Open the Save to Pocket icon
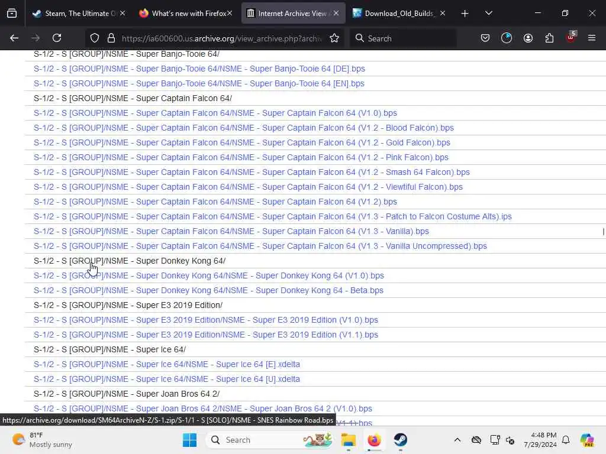 pos(485,38)
